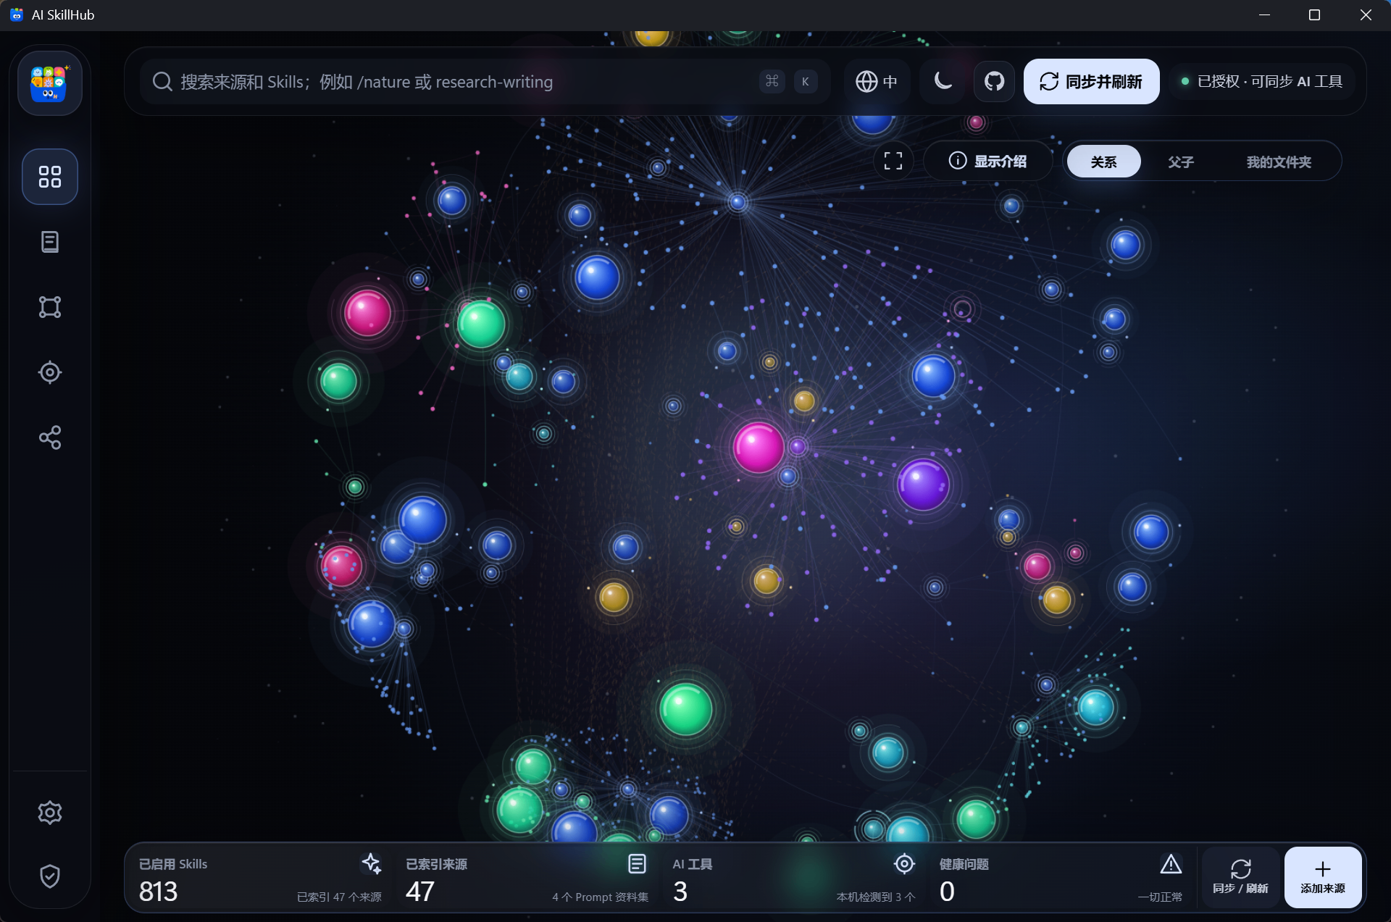
Task: Open the 已启用 Skills 813 stat card
Action: pos(260,878)
